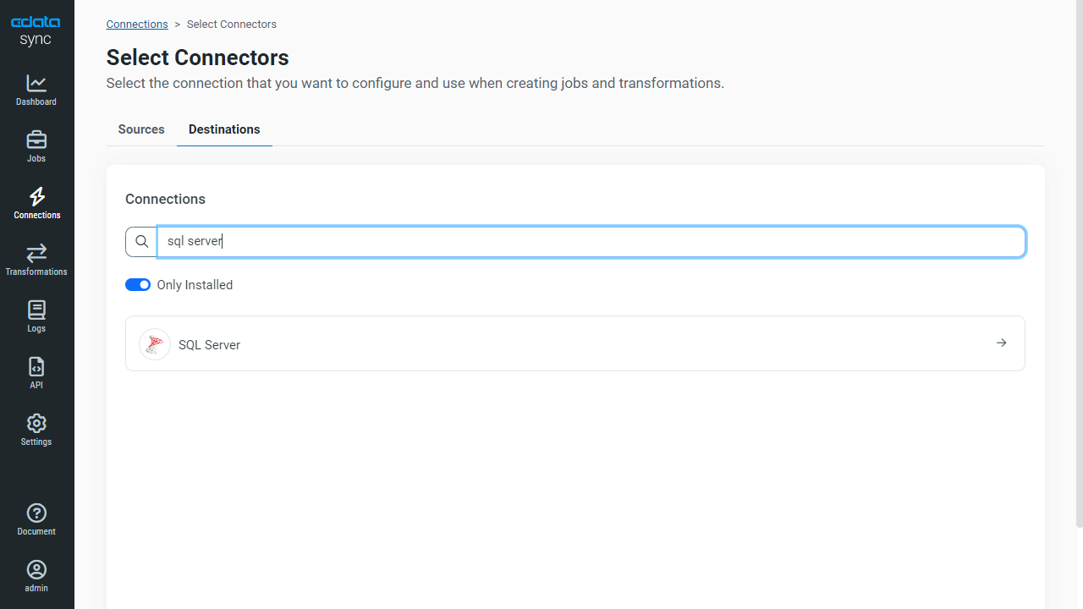Viewport: 1083px width, 609px height.
Task: Open the Transformations page
Action: pos(36,261)
